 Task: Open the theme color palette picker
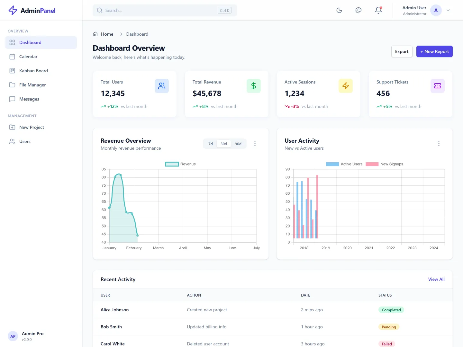[x=358, y=10]
